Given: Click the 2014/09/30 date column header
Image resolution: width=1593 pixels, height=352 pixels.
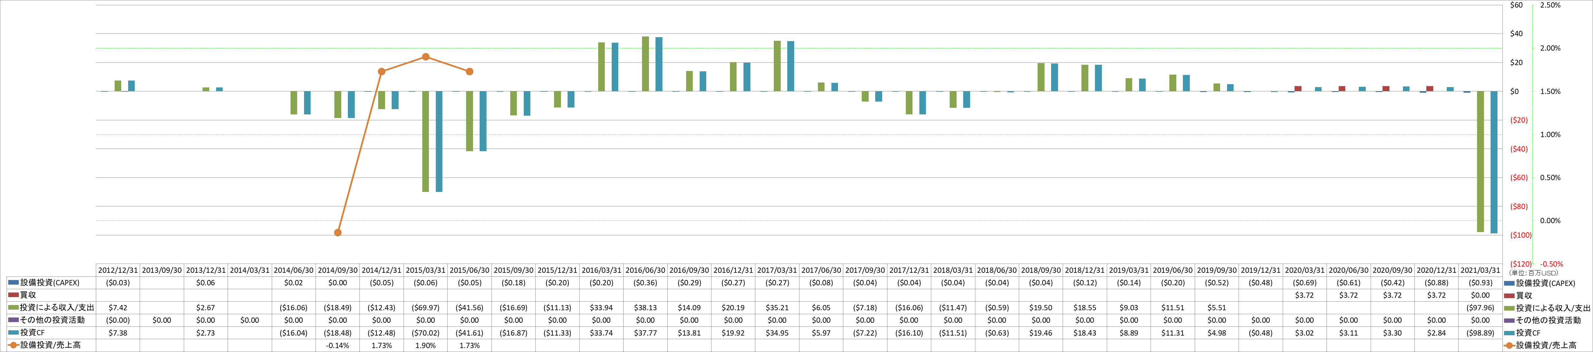Looking at the screenshot, I should click(338, 270).
